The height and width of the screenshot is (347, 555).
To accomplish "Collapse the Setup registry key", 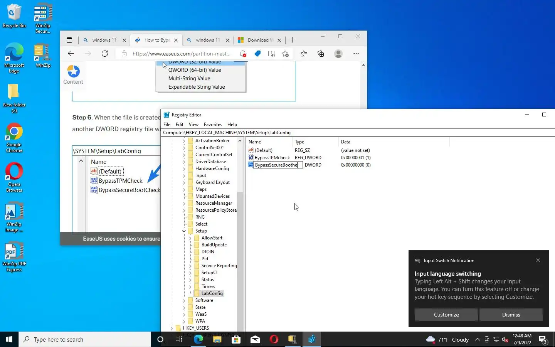I will click(184, 231).
